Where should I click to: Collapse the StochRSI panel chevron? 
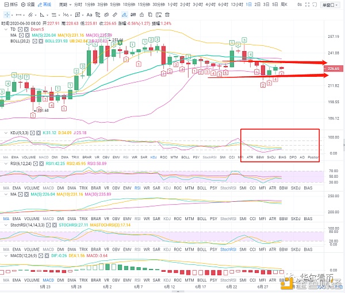(x=6, y=225)
